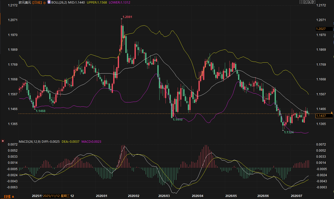
Task: Click the orange circled-plus icon beside 日线
Action: click(45, 3)
